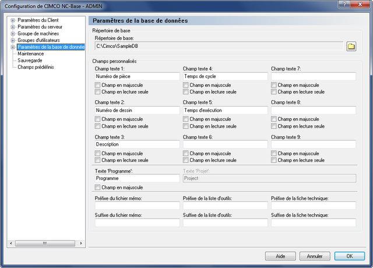
Task: Click the empty Champ texte 6 field
Action: (x=226, y=144)
